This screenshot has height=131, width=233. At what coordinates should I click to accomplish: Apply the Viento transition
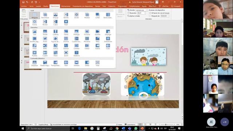(66, 32)
